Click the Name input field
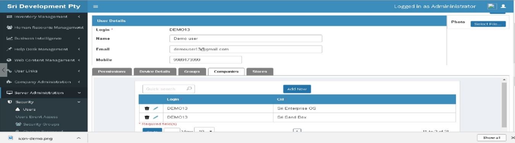 coord(246,38)
